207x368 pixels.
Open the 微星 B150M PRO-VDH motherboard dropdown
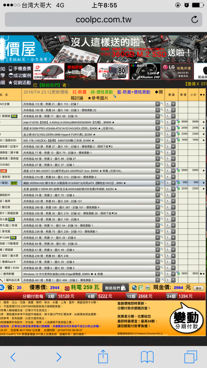click(91, 128)
